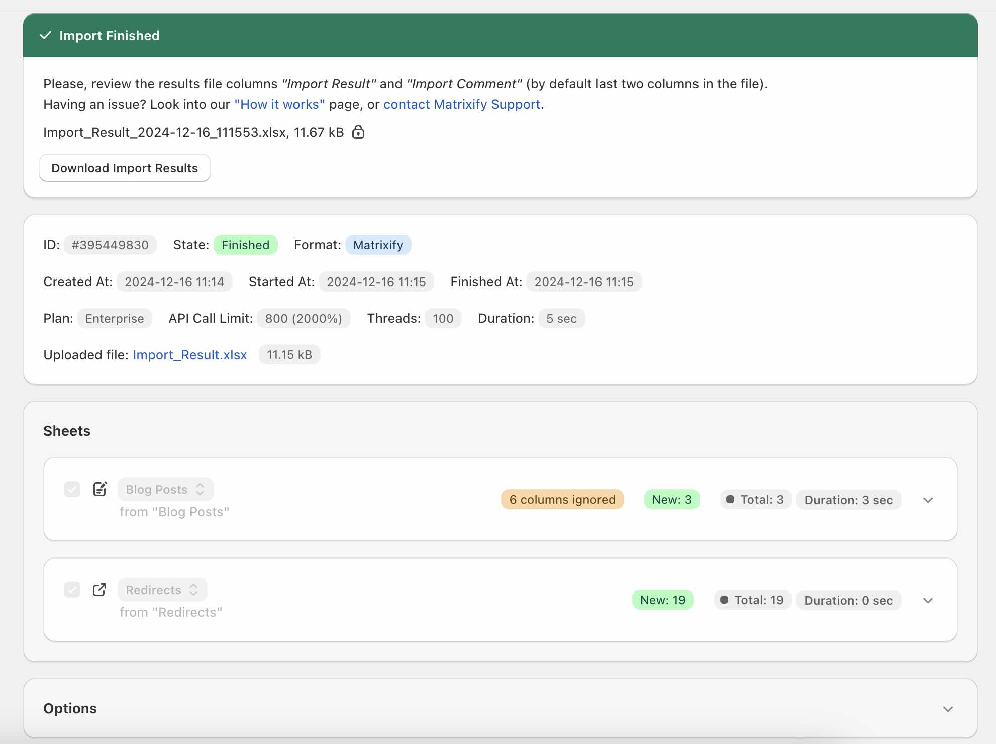Click the New: 19 green badge

(x=662, y=600)
